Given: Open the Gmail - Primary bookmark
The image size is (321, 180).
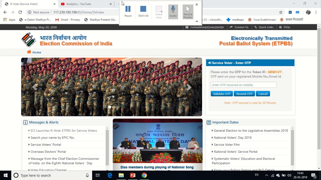Looking at the screenshot, I should 68,20.
